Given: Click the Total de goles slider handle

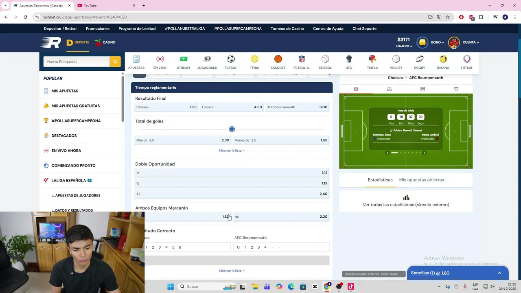Looking at the screenshot, I should pos(232,129).
